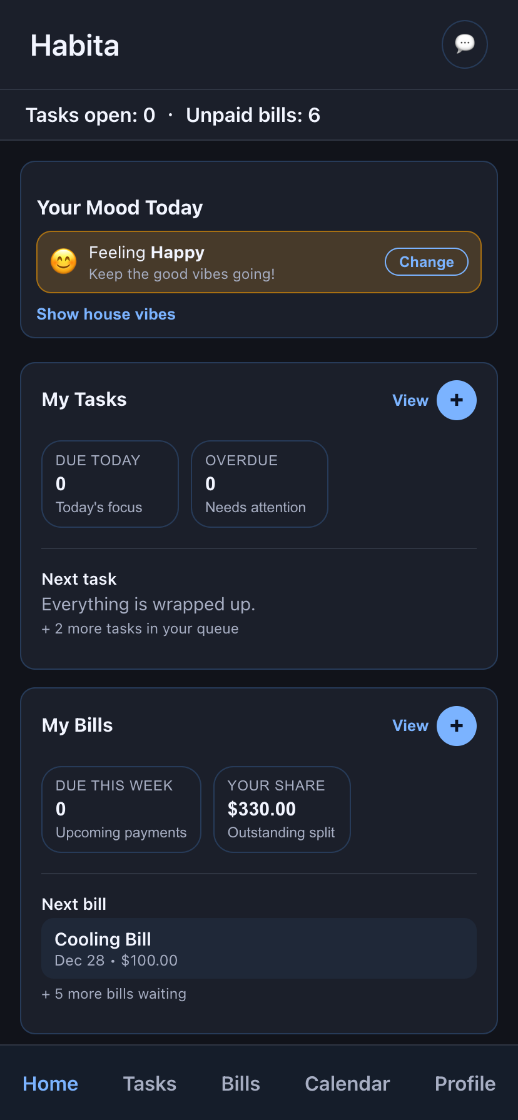Select the Your Share $330.00 card
The width and height of the screenshot is (518, 1120).
pyautogui.click(x=282, y=809)
